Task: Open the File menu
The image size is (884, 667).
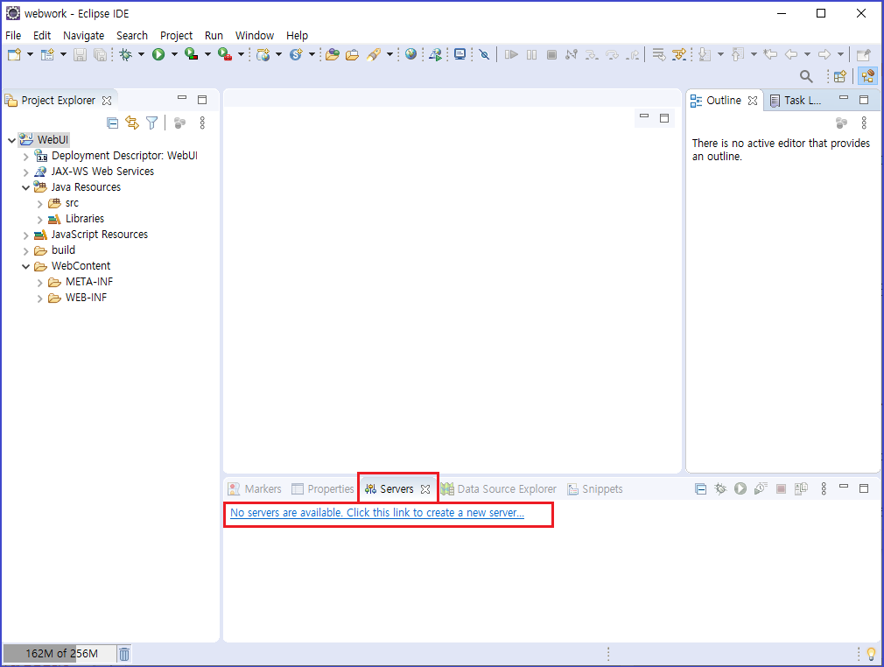Action: tap(13, 36)
